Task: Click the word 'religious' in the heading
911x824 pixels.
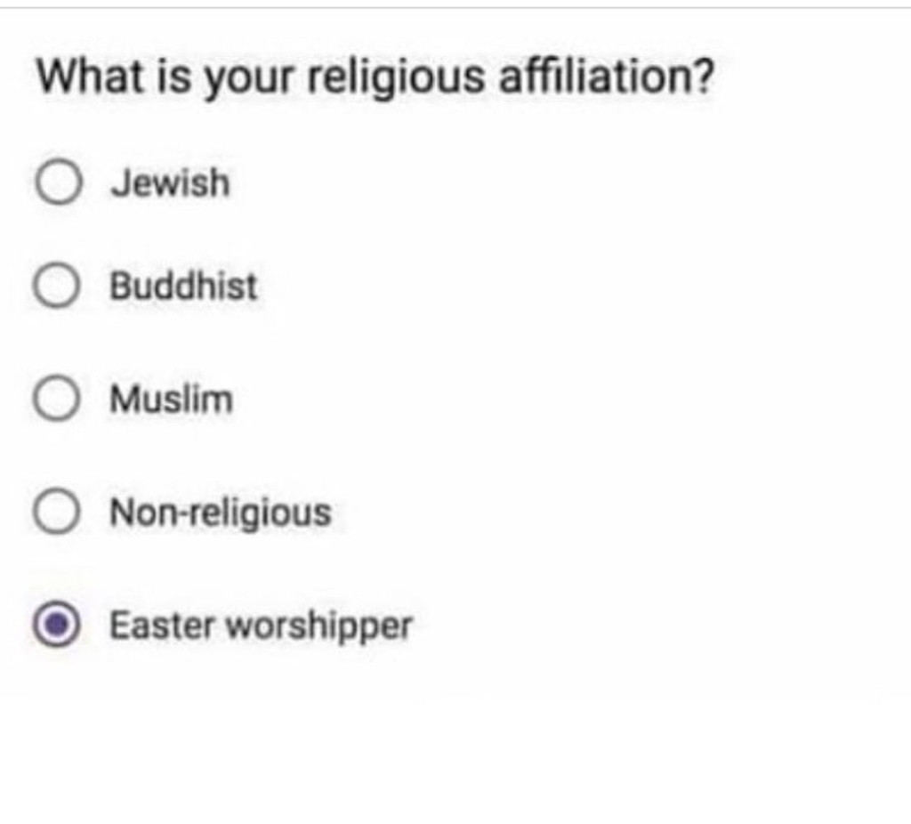Action: pyautogui.click(x=396, y=78)
